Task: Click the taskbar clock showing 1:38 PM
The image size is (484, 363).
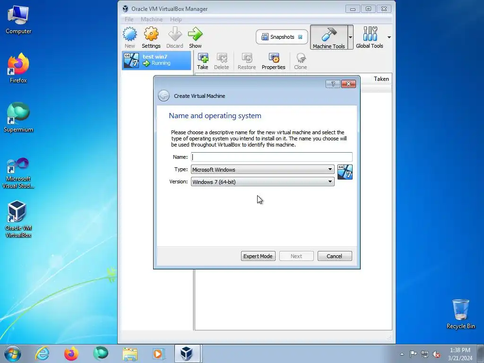Action: click(460, 354)
